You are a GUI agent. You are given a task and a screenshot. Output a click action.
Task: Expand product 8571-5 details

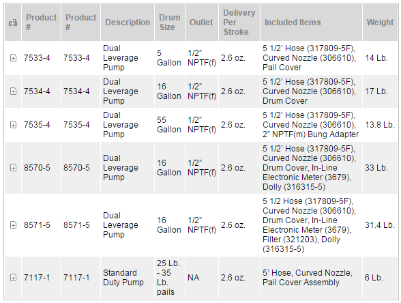point(13,225)
